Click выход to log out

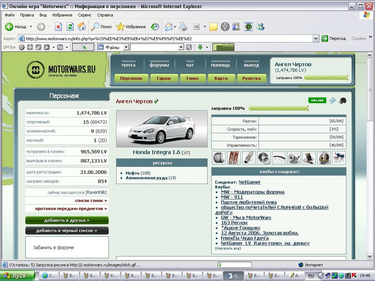[x=251, y=65]
